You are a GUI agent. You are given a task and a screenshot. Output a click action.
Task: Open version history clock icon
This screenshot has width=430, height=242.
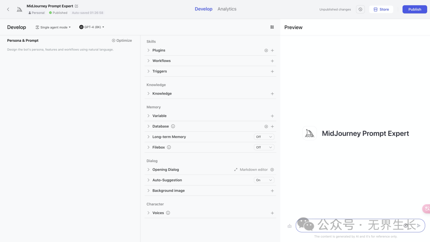click(360, 9)
